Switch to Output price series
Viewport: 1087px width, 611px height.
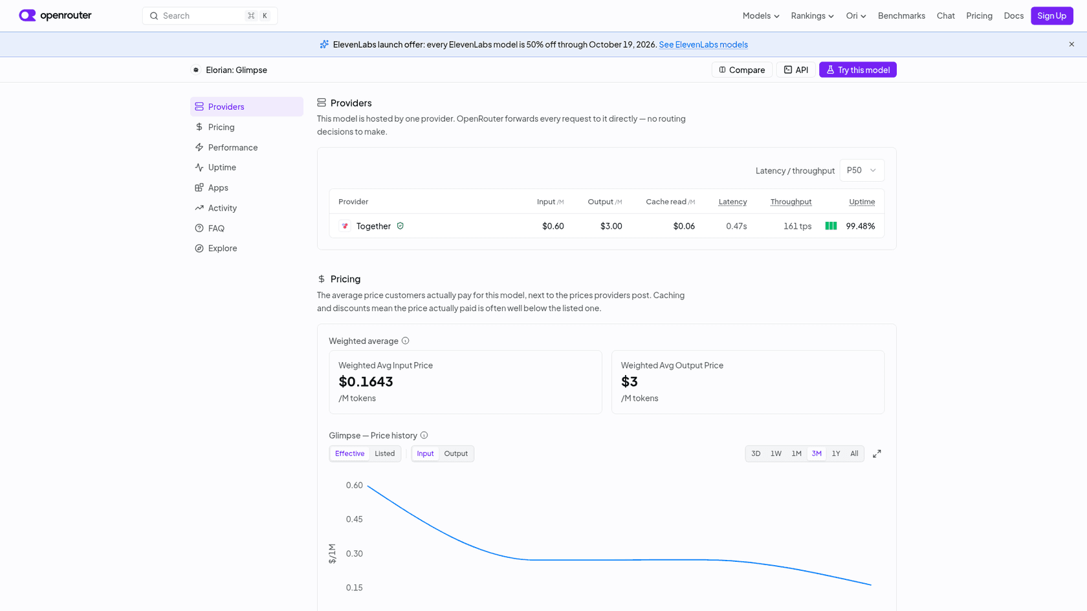pyautogui.click(x=456, y=454)
